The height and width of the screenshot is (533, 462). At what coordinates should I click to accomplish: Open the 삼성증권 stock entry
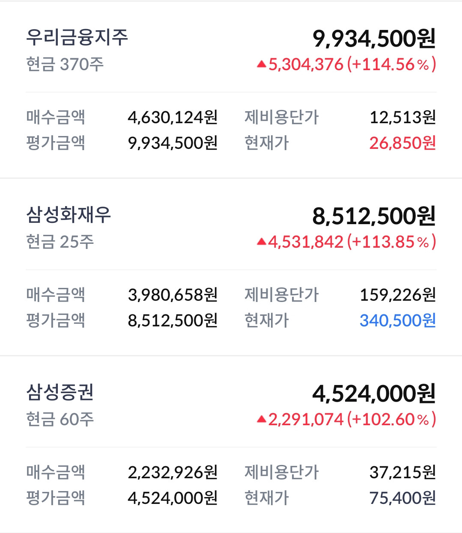click(x=60, y=392)
